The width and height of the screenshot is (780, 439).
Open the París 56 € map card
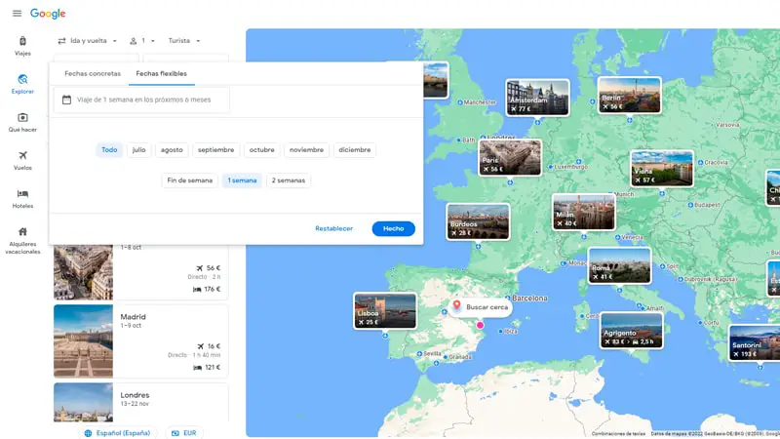[510, 157]
